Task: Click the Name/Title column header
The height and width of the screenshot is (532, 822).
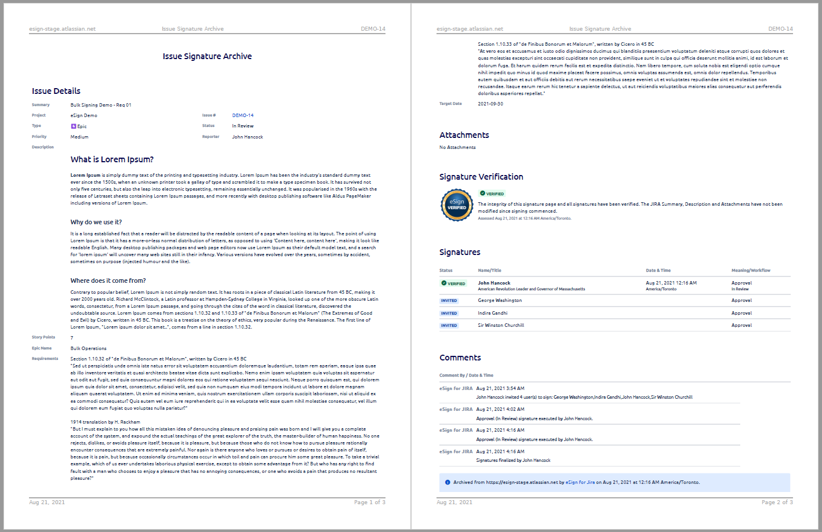Action: point(489,271)
